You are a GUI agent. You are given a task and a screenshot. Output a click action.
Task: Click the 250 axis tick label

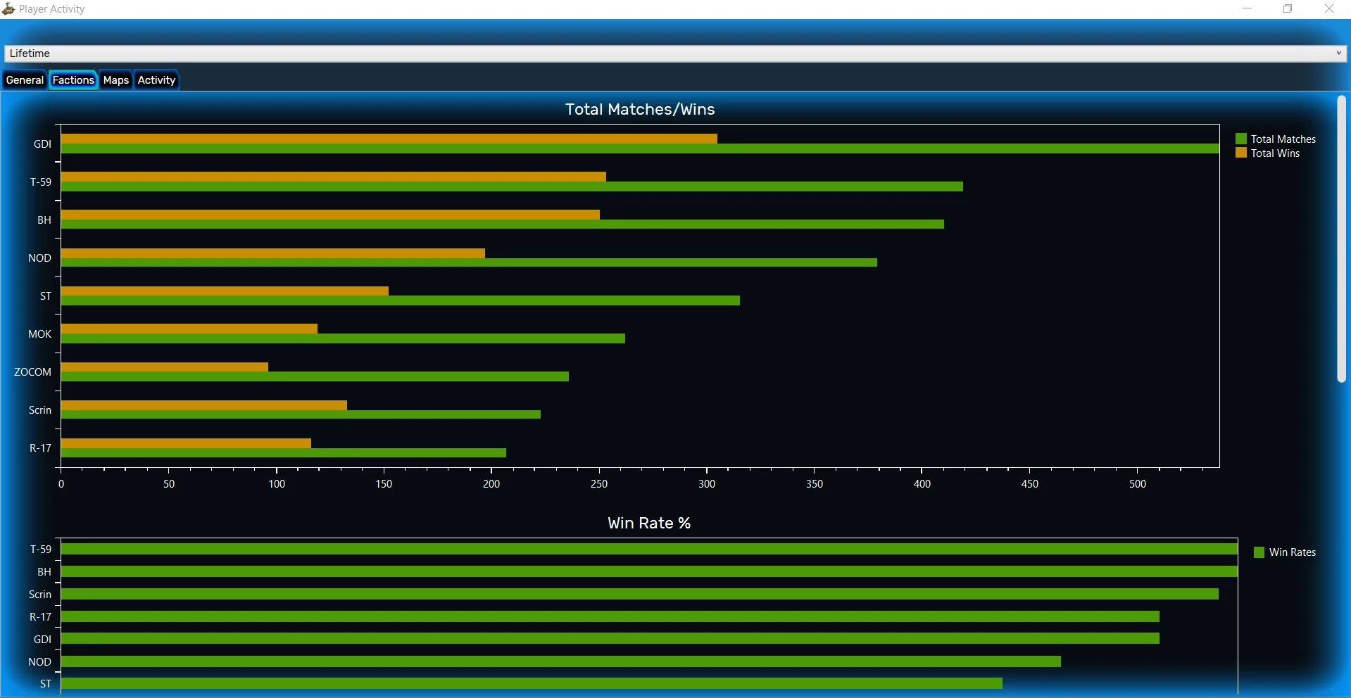(x=599, y=484)
